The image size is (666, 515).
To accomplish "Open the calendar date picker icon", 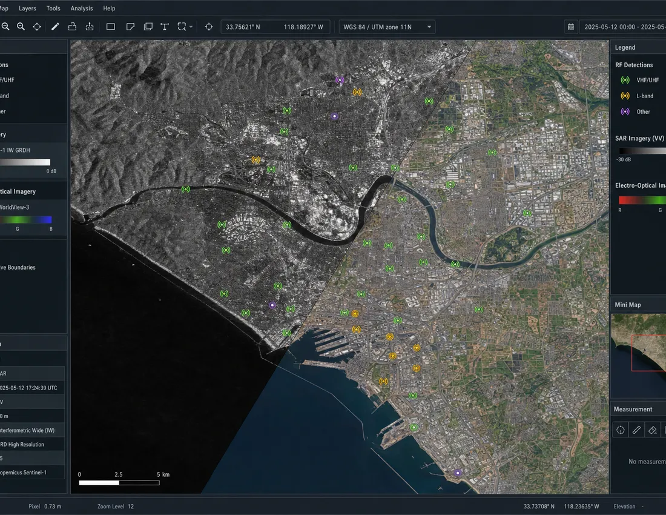I will [571, 27].
